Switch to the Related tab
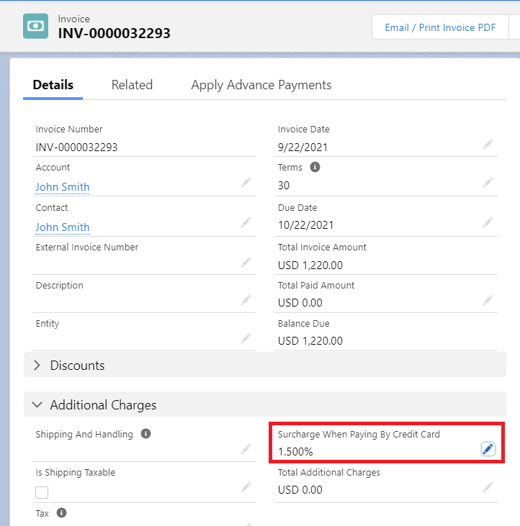This screenshot has height=526, width=520. coord(132,85)
